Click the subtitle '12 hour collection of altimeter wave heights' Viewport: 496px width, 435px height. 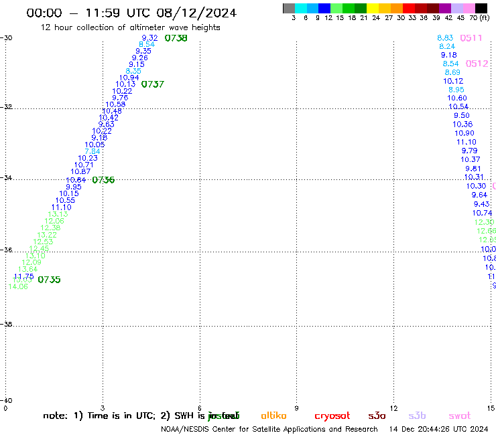pyautogui.click(x=130, y=27)
